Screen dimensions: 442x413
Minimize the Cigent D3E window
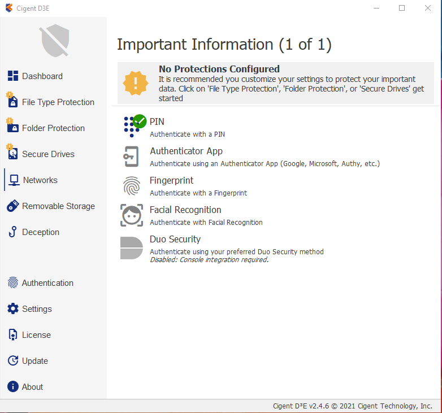tap(376, 8)
